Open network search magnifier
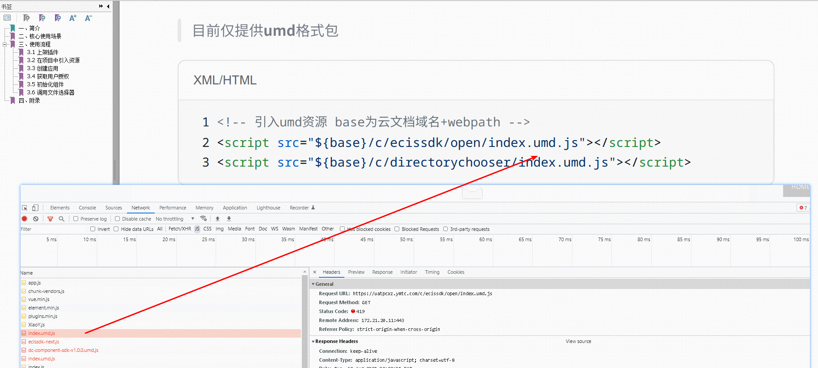This screenshot has height=368, width=818. (62, 219)
